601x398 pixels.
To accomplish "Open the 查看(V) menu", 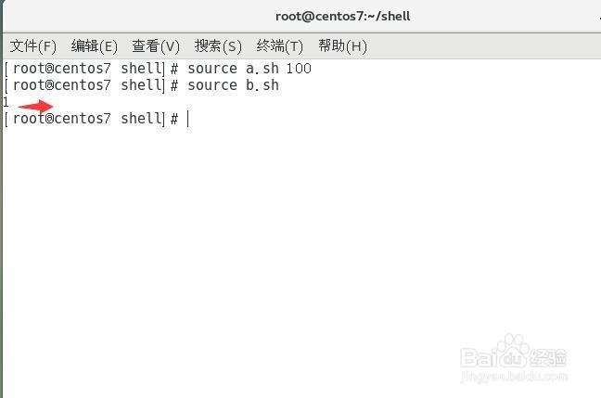I will click(x=156, y=46).
